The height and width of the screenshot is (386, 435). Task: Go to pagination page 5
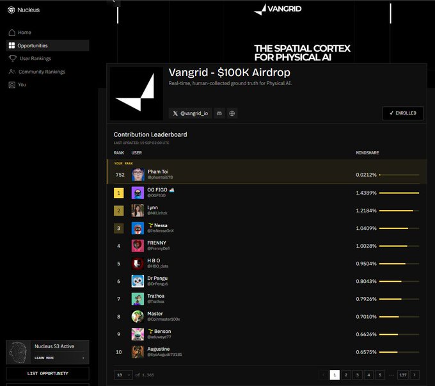[380, 375]
